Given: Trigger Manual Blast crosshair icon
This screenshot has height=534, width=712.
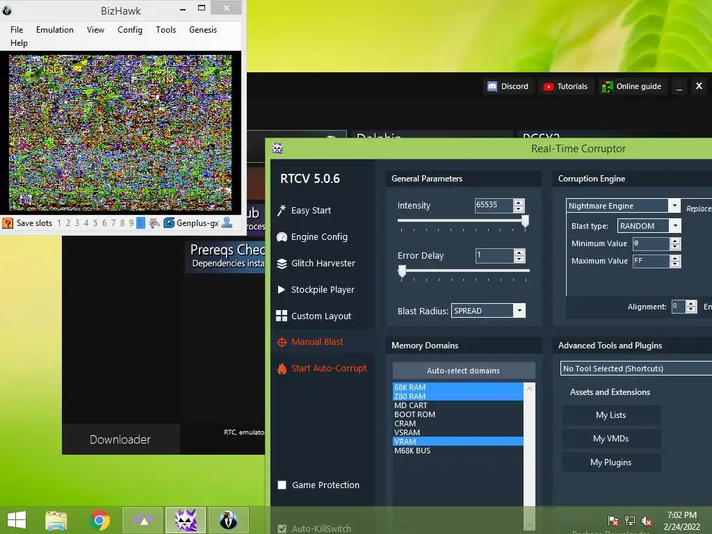Looking at the screenshot, I should pos(282,342).
